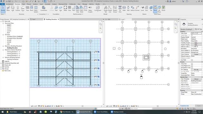The height and width of the screenshot is (114, 203).
Task: Select the Brace tool
Action: [x=32, y=9]
